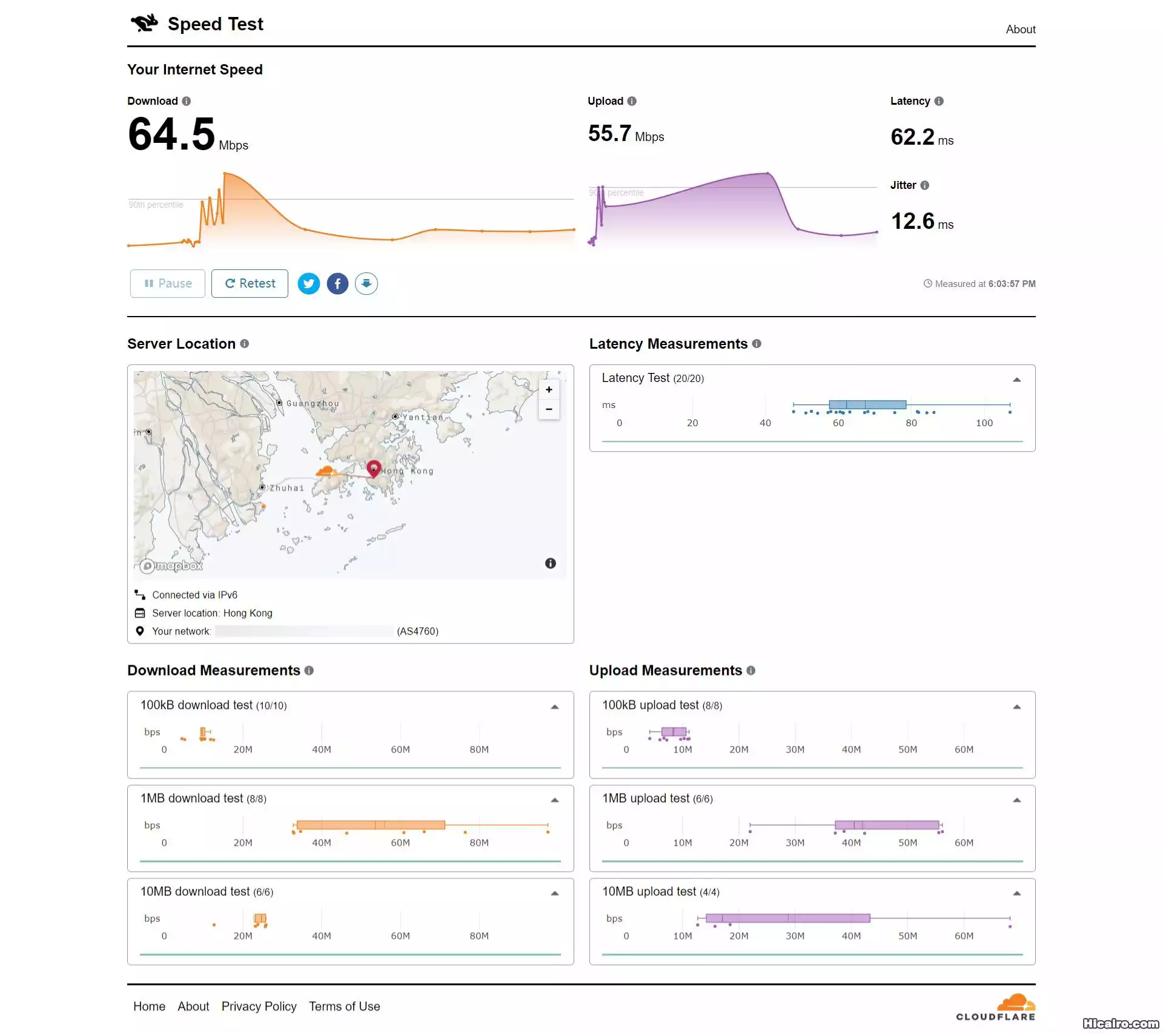Collapse the 100kB download test panel
Screen dimensions: 1163x1034
[554, 706]
